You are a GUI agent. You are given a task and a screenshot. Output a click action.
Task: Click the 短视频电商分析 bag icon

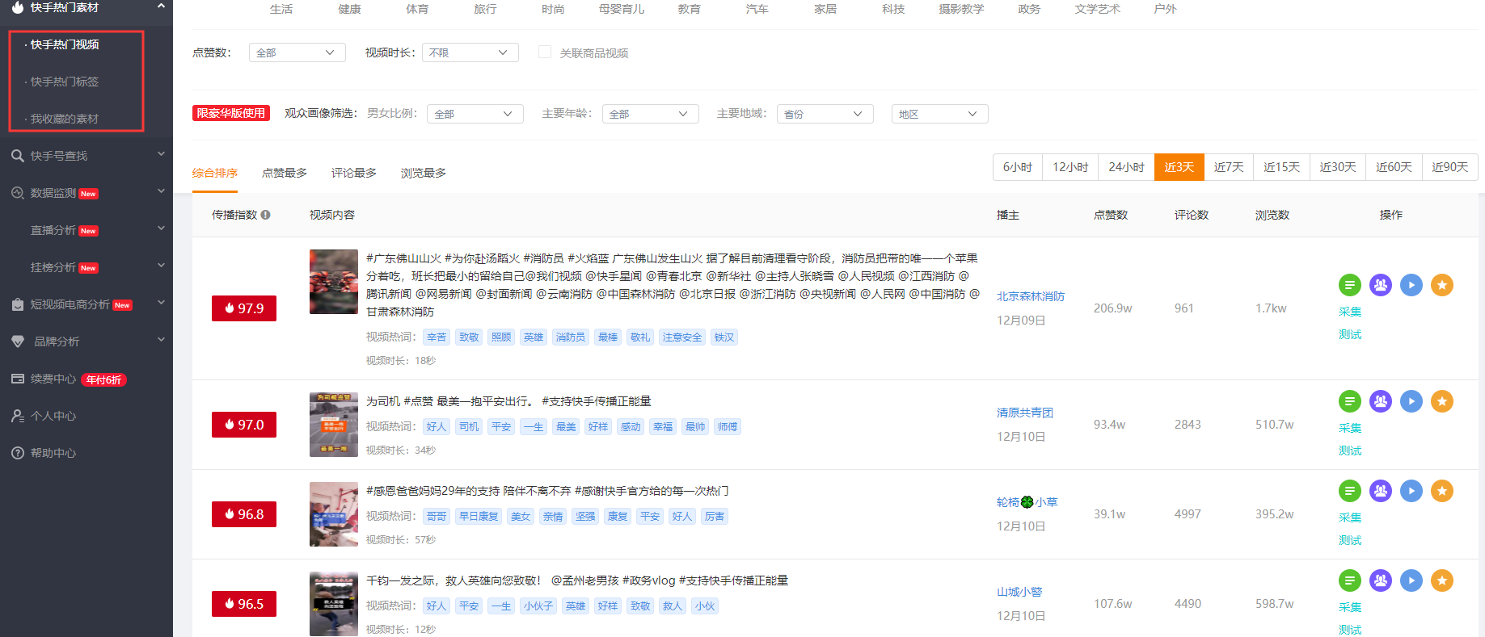tap(17, 304)
